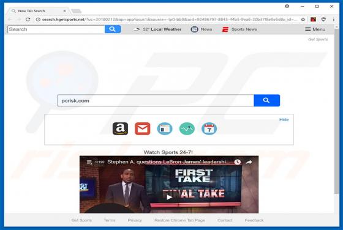343x230 pixels.
Task: Click the browser address bar URL
Action: click(170, 20)
